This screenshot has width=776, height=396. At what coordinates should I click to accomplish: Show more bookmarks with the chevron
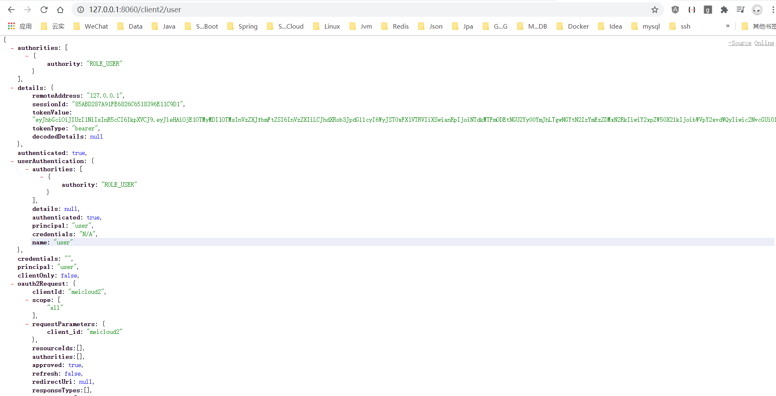click(728, 26)
